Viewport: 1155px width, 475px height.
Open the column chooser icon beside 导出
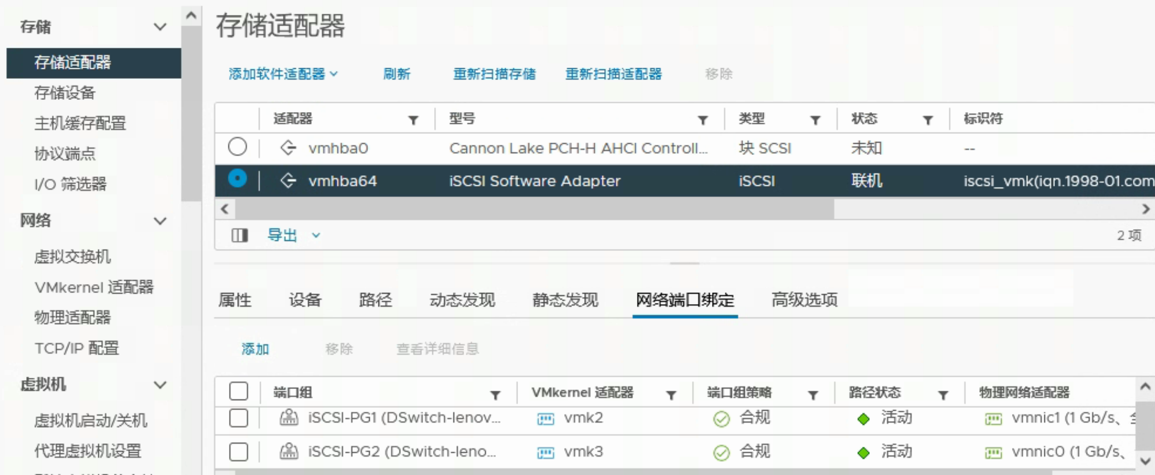(240, 235)
